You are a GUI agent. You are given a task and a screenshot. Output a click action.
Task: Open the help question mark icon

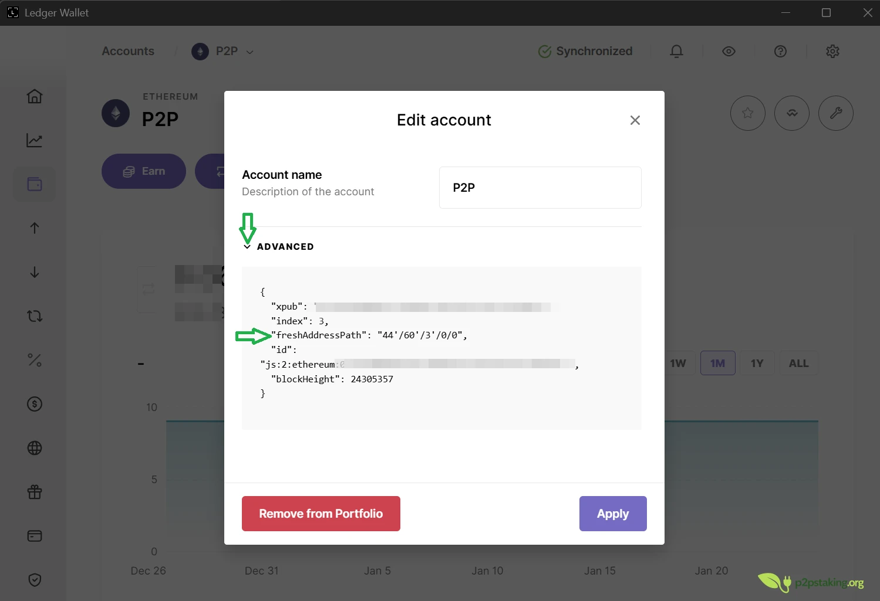[780, 51]
